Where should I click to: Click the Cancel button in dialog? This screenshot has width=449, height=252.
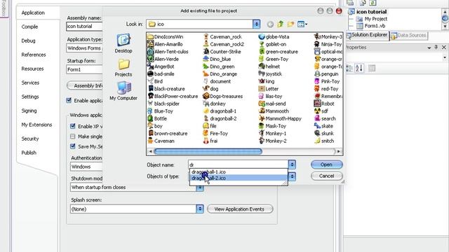(326, 176)
